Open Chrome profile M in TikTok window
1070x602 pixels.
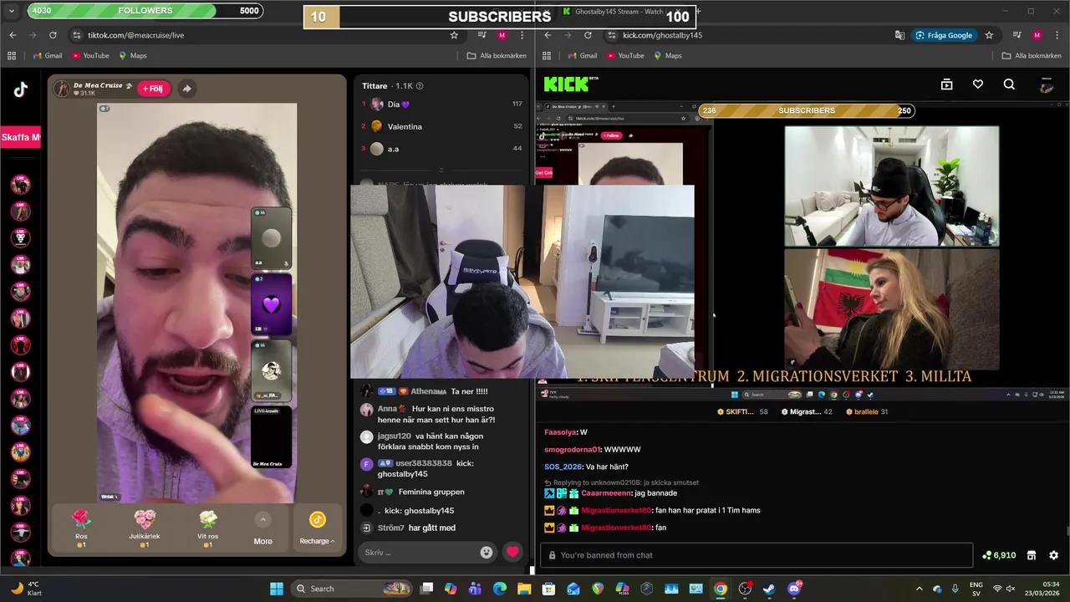coord(502,35)
